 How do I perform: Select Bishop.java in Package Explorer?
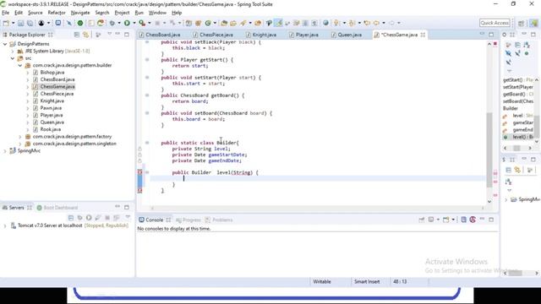coord(52,73)
